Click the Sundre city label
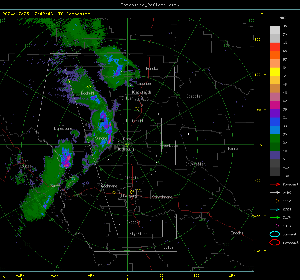Screen dimensions: 300x280 pyautogui.click(x=101, y=138)
